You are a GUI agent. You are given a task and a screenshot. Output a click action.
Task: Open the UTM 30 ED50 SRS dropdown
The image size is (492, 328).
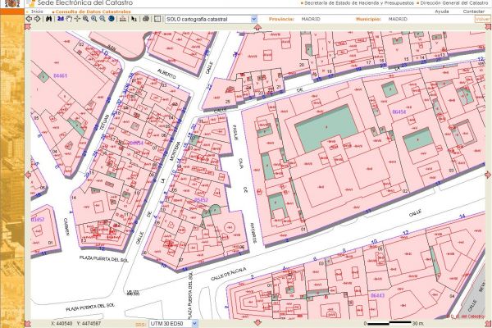[x=173, y=323]
